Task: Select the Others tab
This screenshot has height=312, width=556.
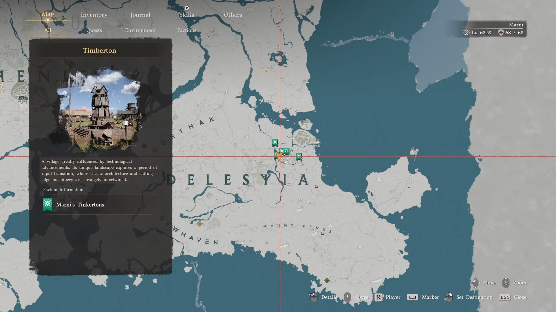Action: (233, 15)
